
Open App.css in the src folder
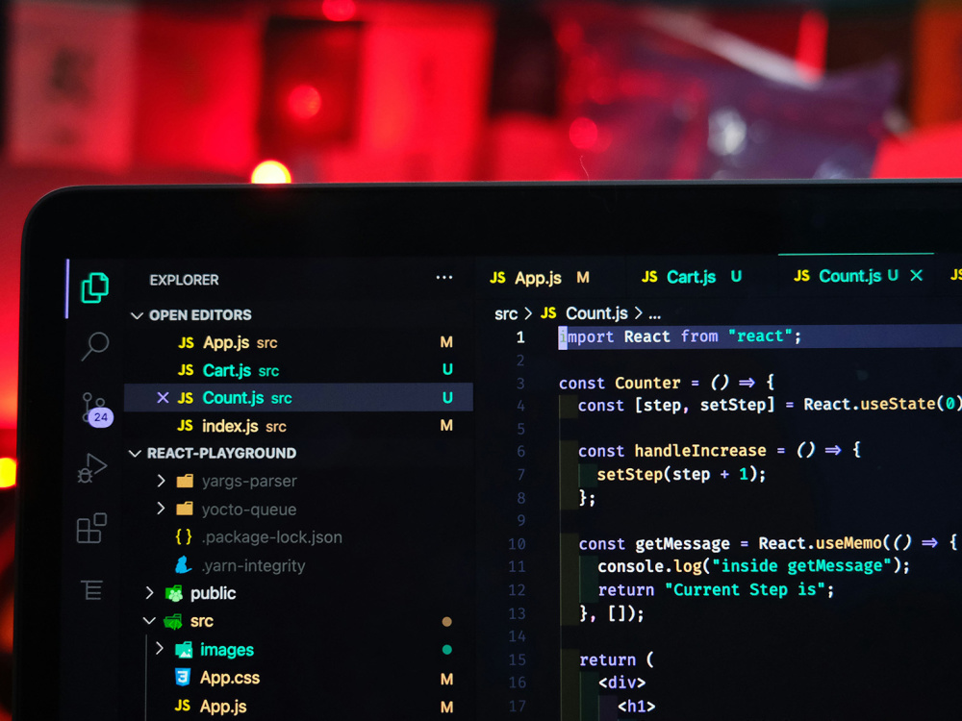[230, 678]
